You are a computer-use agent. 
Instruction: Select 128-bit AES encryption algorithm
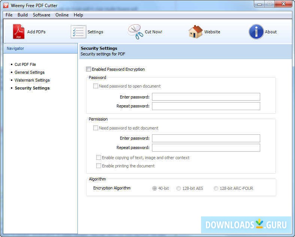tap(178, 188)
